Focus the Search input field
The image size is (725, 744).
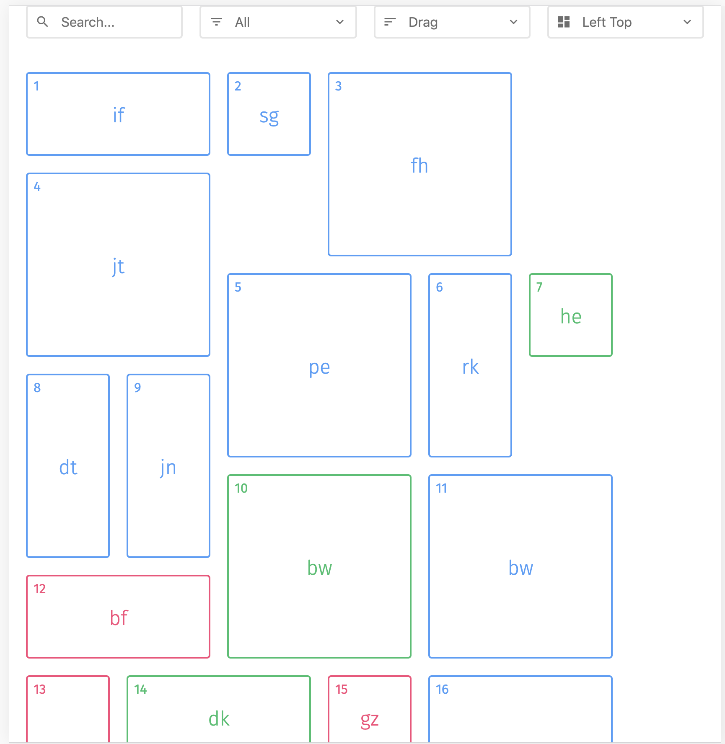point(104,22)
